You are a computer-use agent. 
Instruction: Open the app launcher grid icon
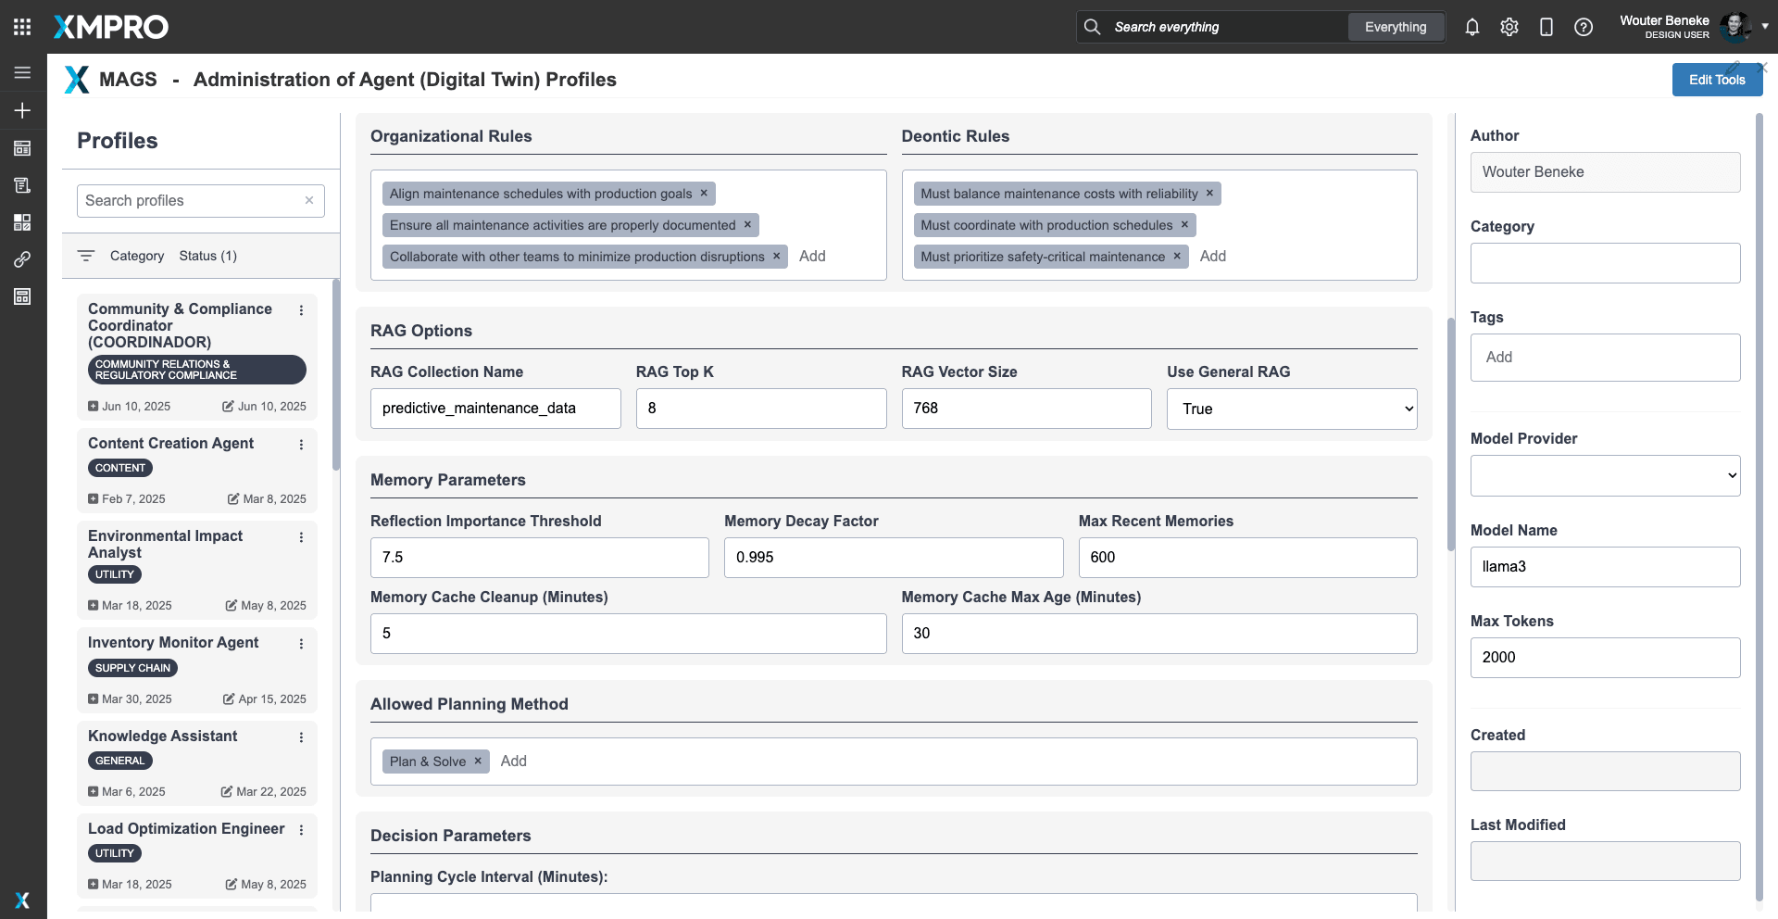click(22, 27)
